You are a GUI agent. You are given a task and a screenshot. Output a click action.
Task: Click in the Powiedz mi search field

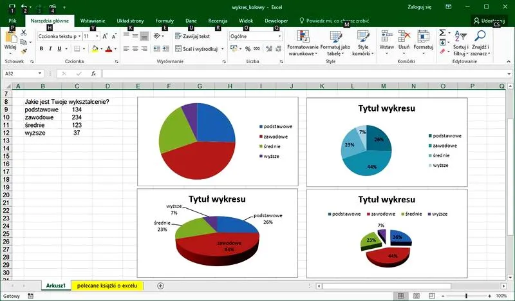click(x=334, y=21)
